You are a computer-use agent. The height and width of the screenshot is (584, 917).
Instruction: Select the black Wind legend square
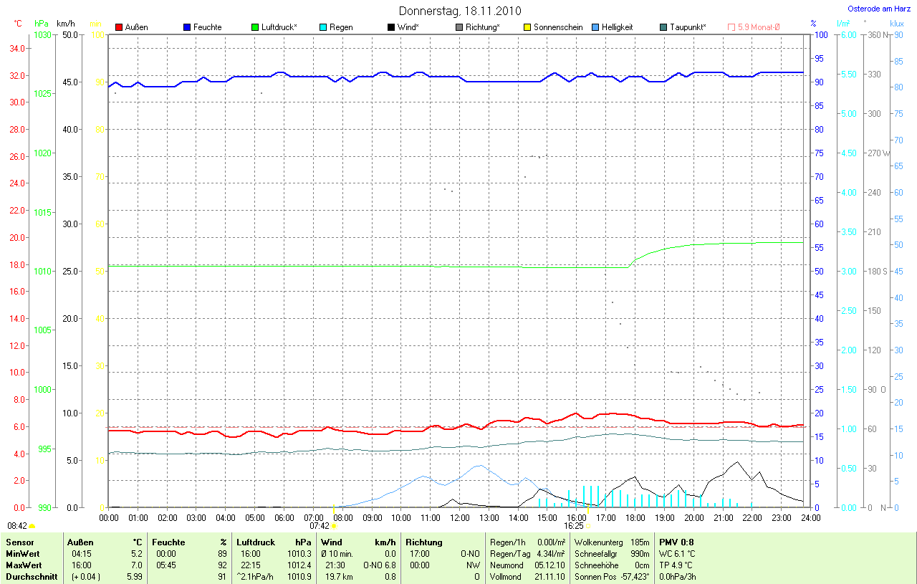click(391, 27)
